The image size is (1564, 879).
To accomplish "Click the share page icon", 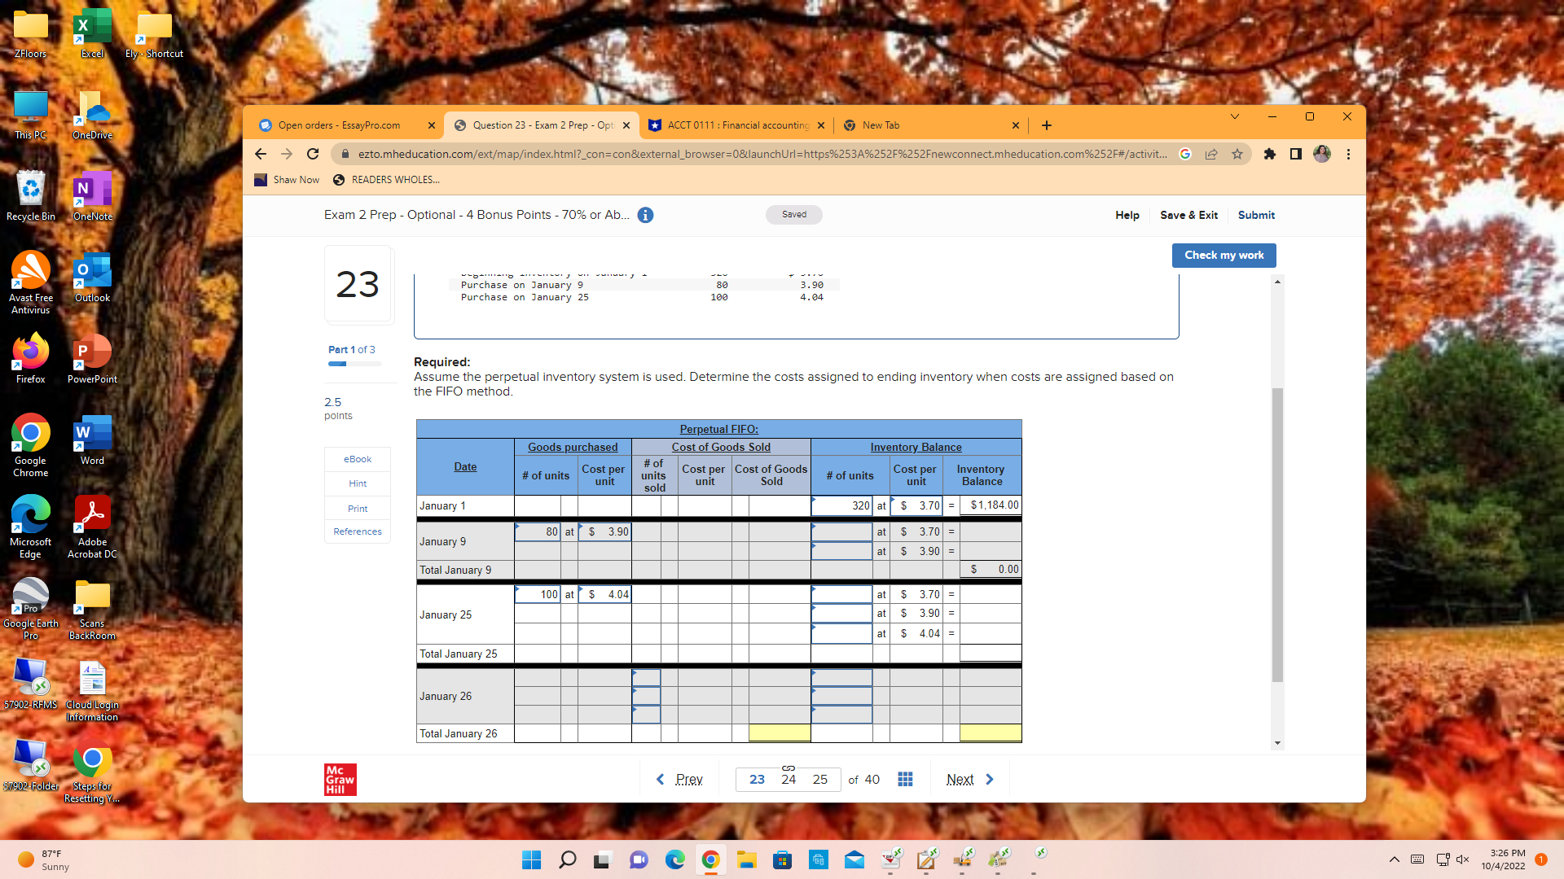I will coord(1211,154).
